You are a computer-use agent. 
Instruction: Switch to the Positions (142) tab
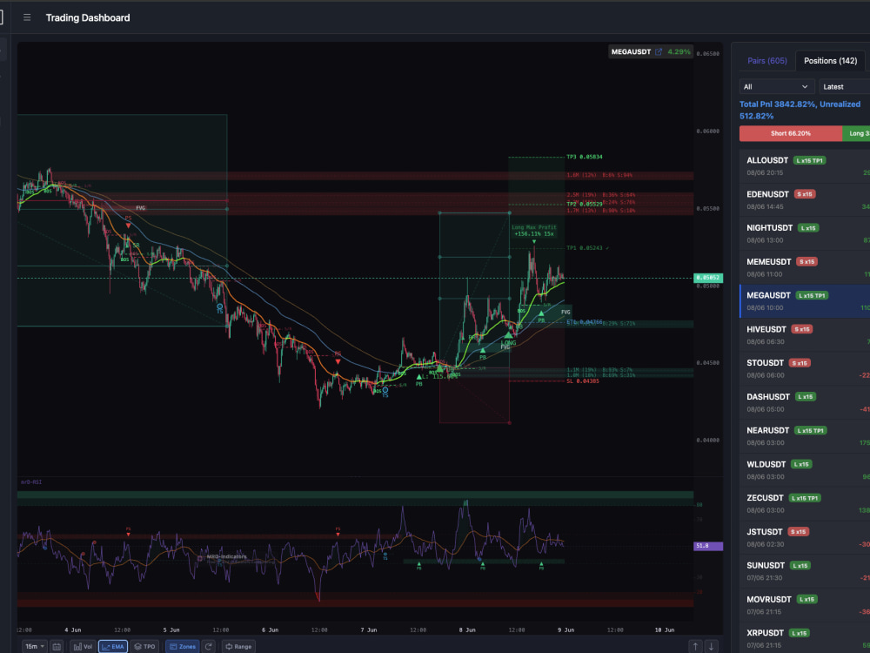830,61
